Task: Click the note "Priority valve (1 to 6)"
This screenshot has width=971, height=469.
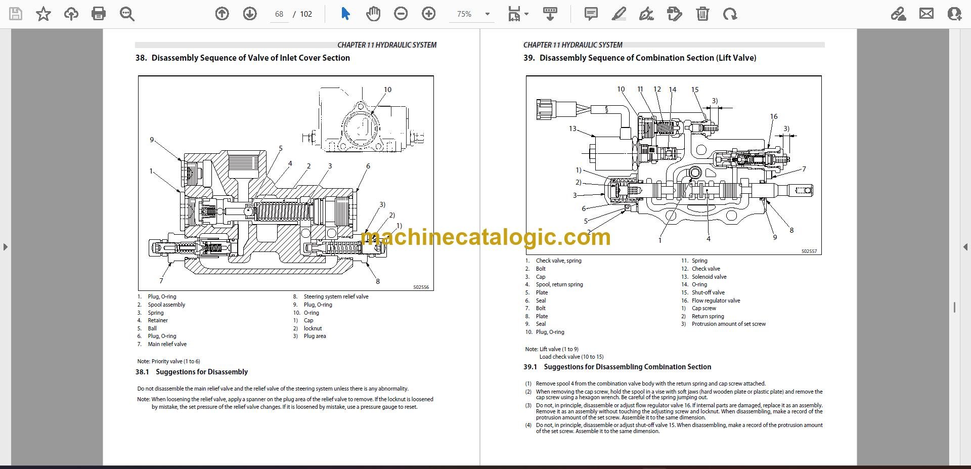Action: pyautogui.click(x=175, y=361)
